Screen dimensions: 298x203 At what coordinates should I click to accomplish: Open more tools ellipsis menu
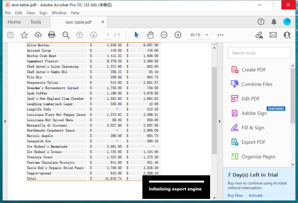[x=221, y=35]
